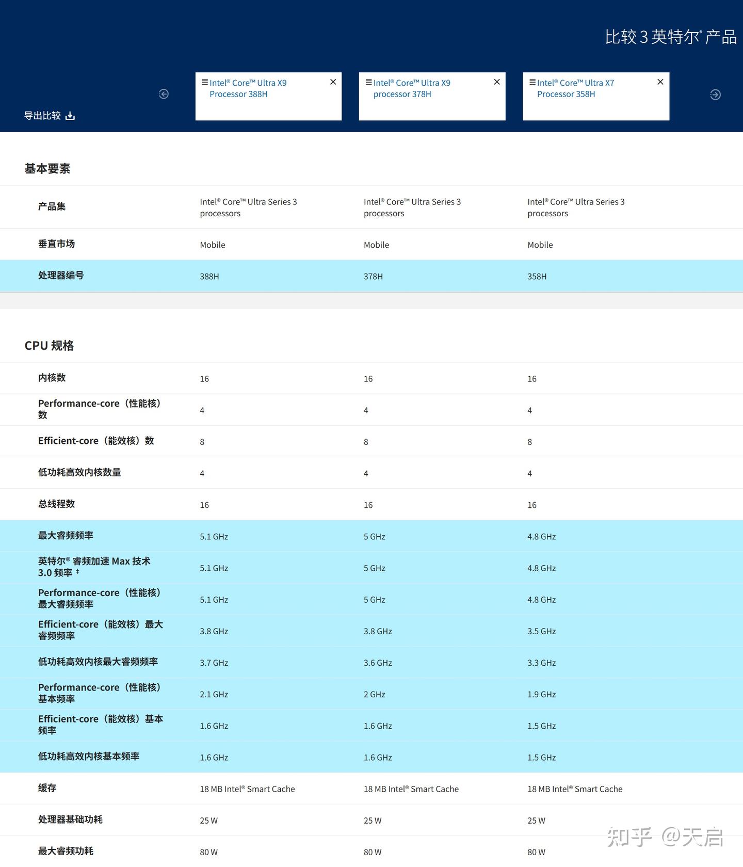Select the 最大睿频功耗 row label

66,850
